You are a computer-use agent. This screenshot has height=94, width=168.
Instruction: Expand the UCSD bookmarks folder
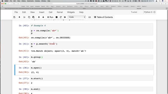139,6
